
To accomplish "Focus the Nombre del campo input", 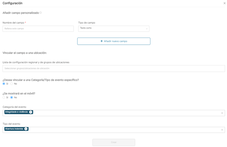I will click(x=38, y=29).
